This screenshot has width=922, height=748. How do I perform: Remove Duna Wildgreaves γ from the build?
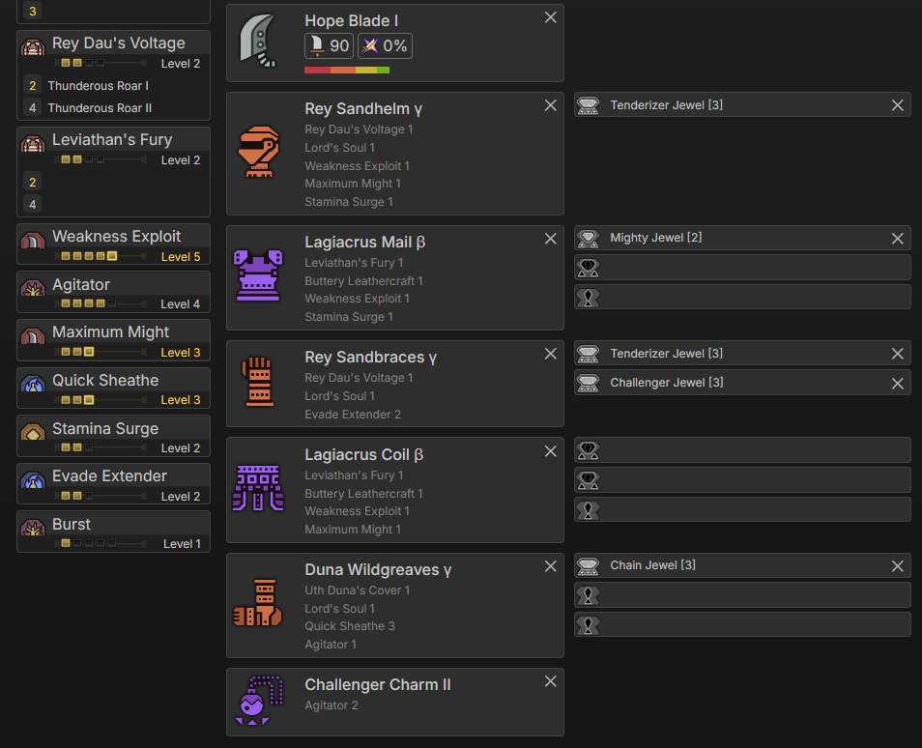(x=550, y=566)
